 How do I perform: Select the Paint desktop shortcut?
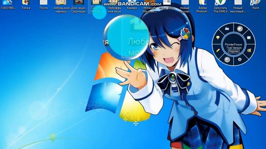click(x=256, y=5)
